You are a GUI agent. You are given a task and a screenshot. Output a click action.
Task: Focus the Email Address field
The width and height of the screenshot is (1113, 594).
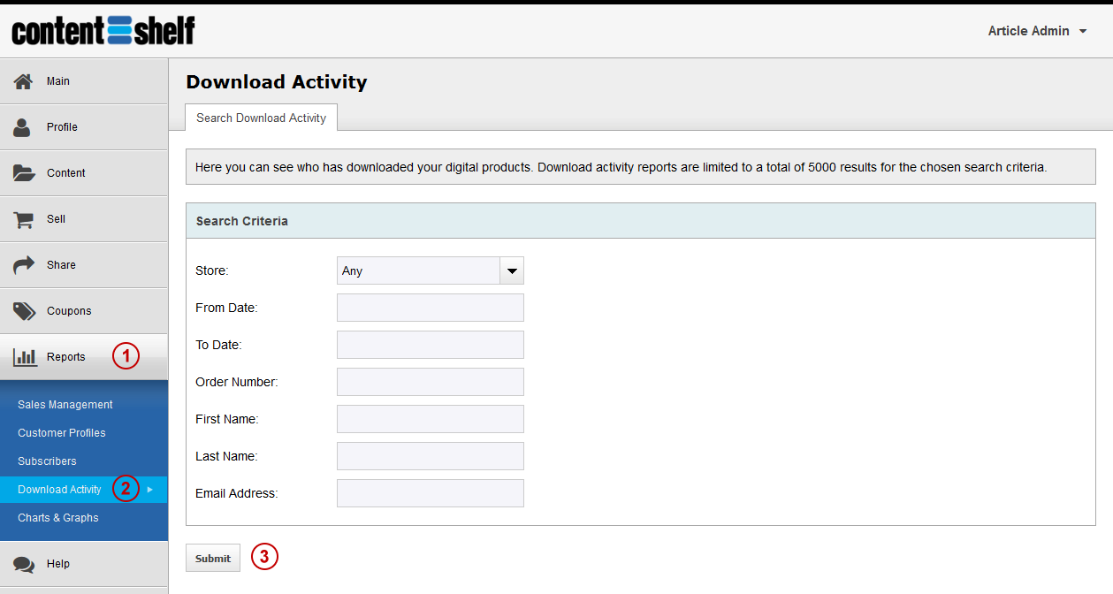coord(431,493)
